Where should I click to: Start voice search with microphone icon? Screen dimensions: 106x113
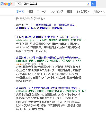88,4
